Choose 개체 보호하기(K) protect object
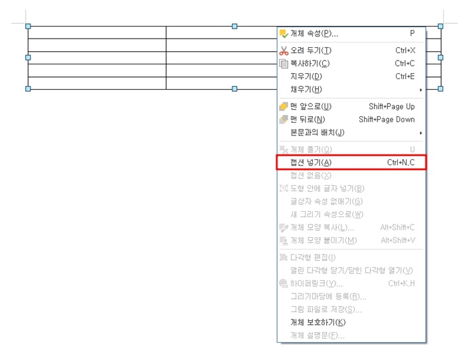The height and width of the screenshot is (348, 465). 351,323
